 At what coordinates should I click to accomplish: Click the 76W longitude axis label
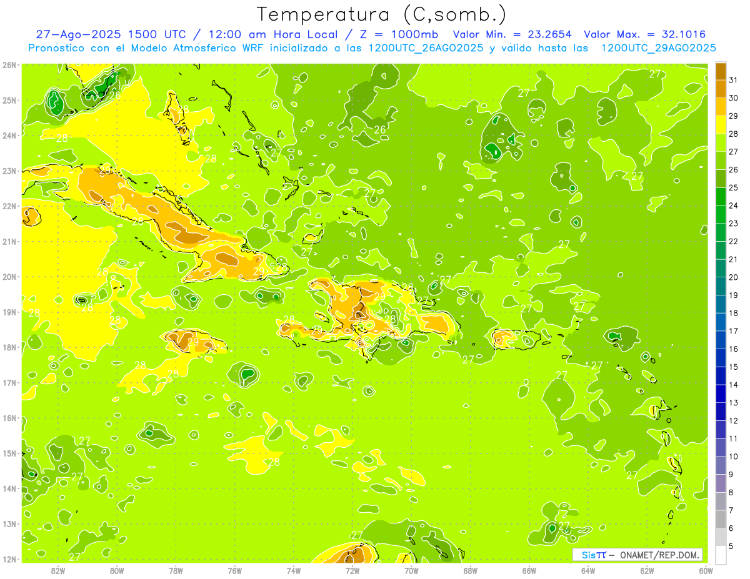click(x=234, y=570)
